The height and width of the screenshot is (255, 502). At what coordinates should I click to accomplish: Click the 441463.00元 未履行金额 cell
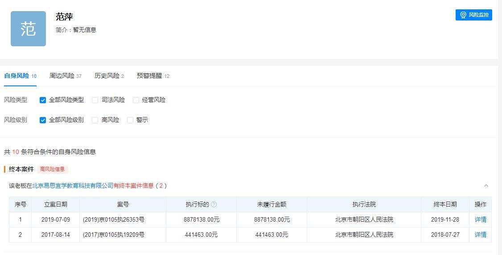[272, 235]
